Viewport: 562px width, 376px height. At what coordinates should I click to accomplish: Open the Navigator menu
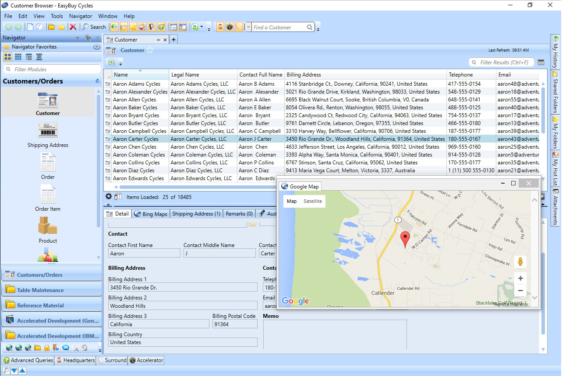(x=81, y=16)
